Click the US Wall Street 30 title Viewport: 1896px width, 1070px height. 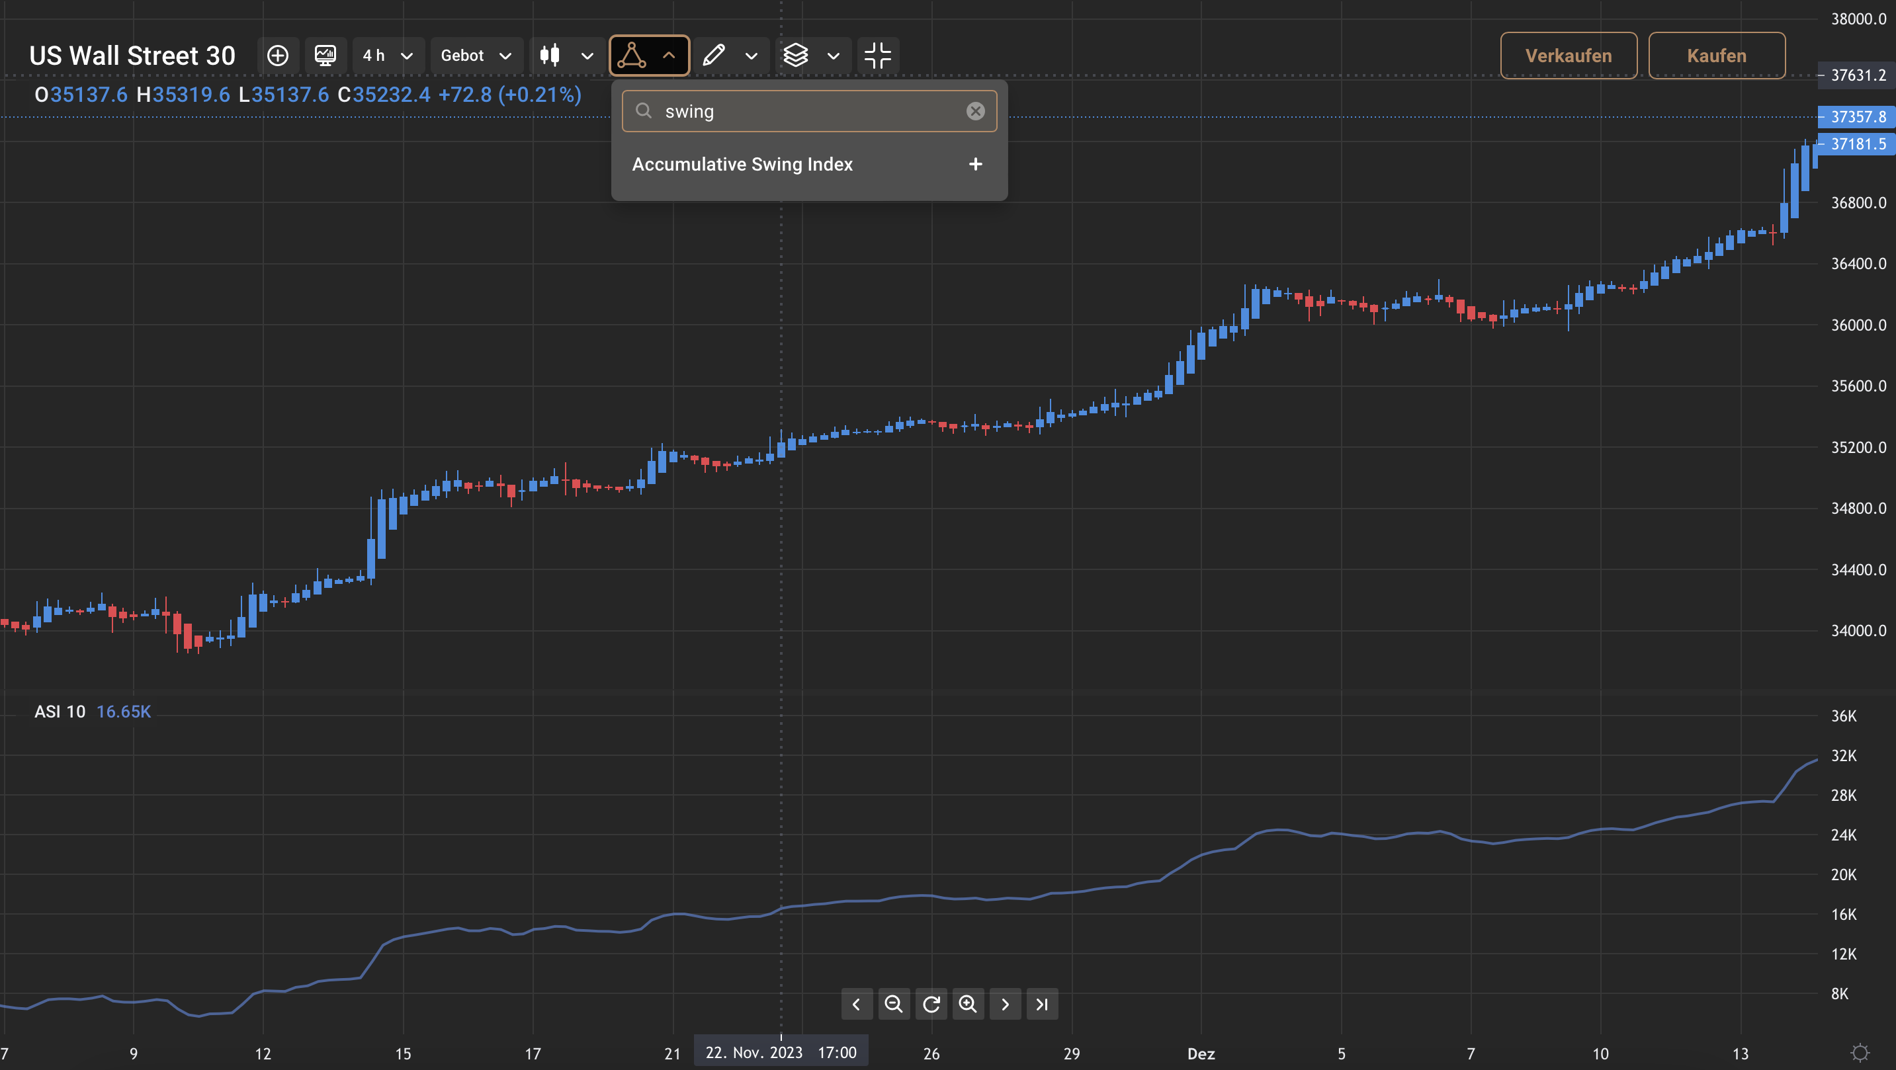[x=132, y=56]
